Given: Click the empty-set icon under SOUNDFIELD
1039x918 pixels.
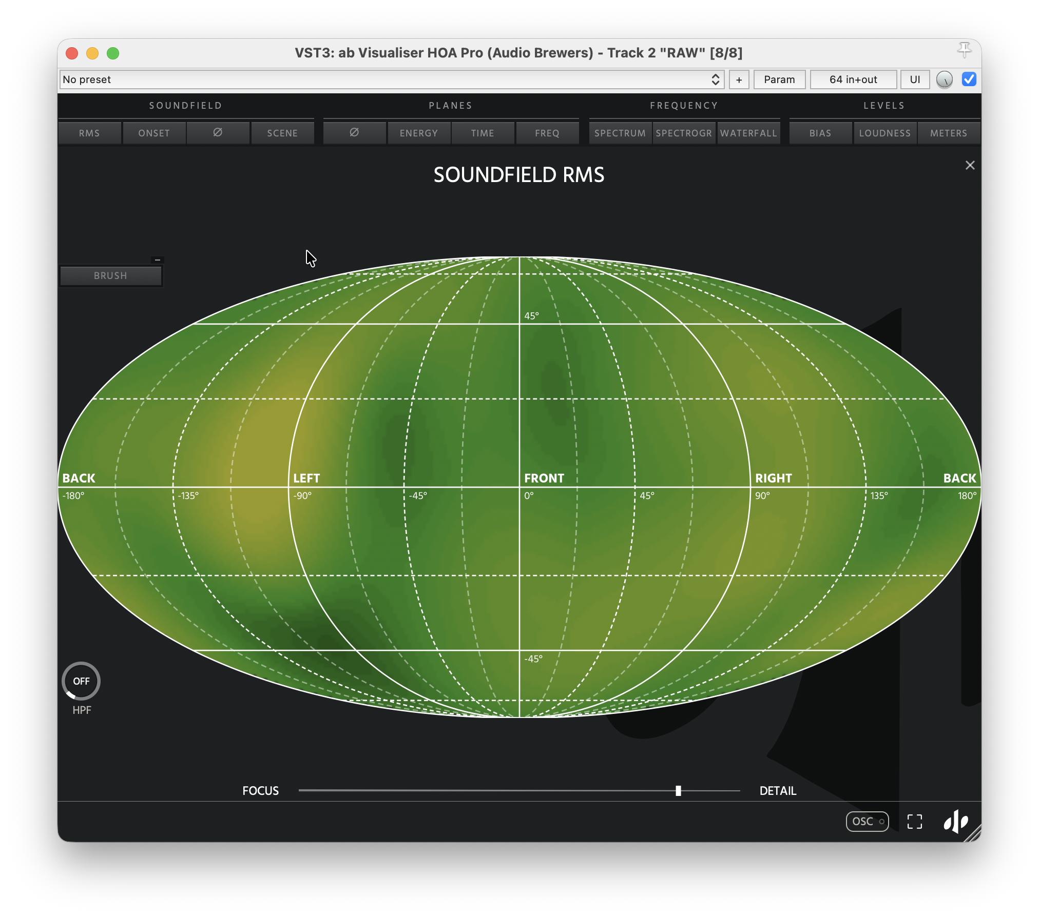Looking at the screenshot, I should (218, 133).
